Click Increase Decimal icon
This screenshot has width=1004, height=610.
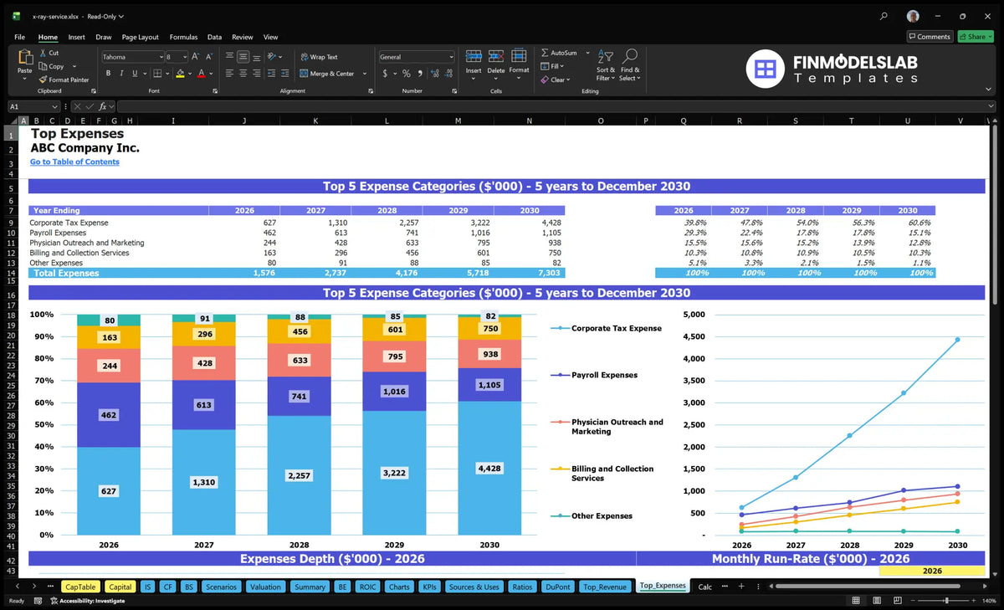pyautogui.click(x=433, y=74)
